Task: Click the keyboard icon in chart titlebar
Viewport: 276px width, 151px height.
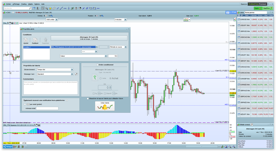Action: click(228, 12)
